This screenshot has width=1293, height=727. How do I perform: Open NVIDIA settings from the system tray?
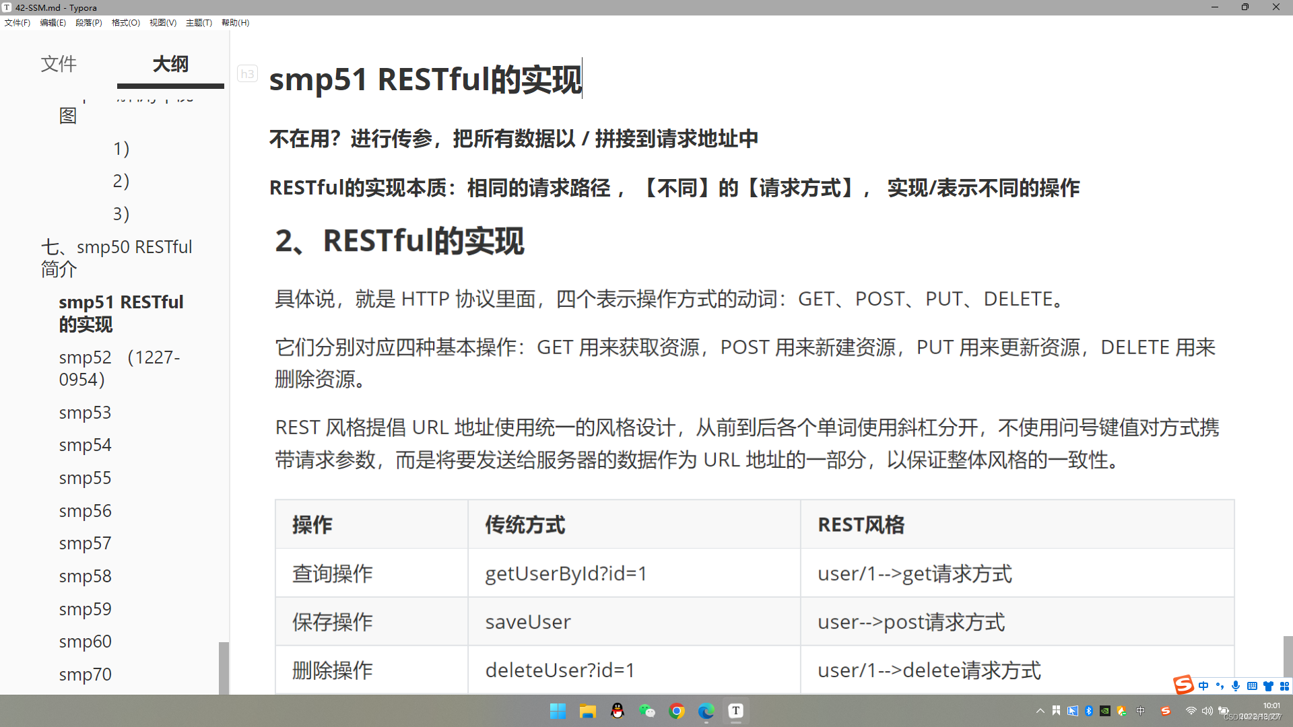(1105, 710)
